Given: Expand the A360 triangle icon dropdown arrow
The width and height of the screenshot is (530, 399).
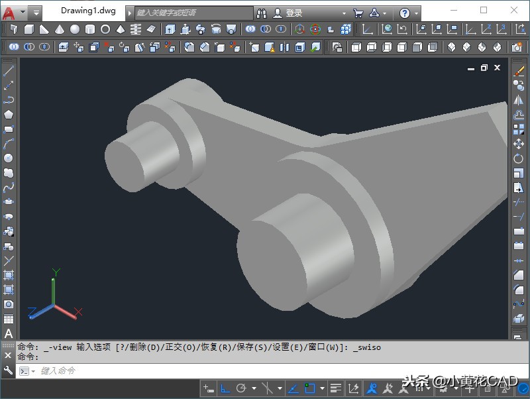Looking at the screenshot, I should pos(385,13).
